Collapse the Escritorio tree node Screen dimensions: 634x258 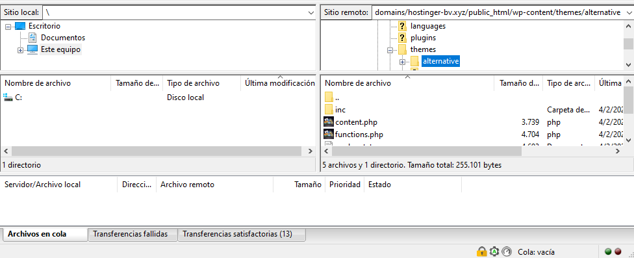coord(8,26)
